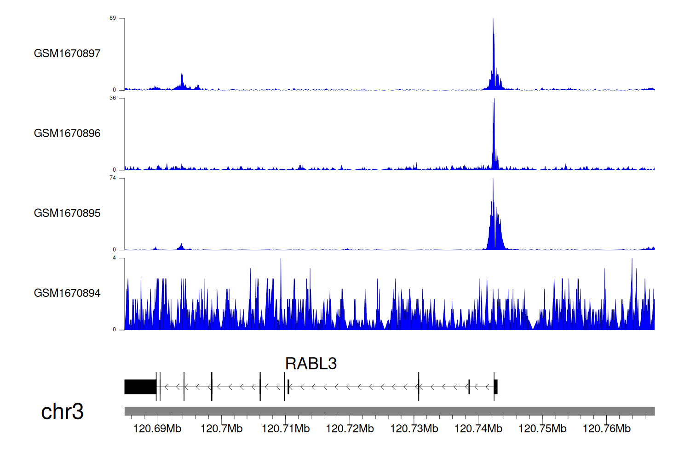Click the GSM1670895 track name
The width and height of the screenshot is (690, 451).
click(x=67, y=213)
